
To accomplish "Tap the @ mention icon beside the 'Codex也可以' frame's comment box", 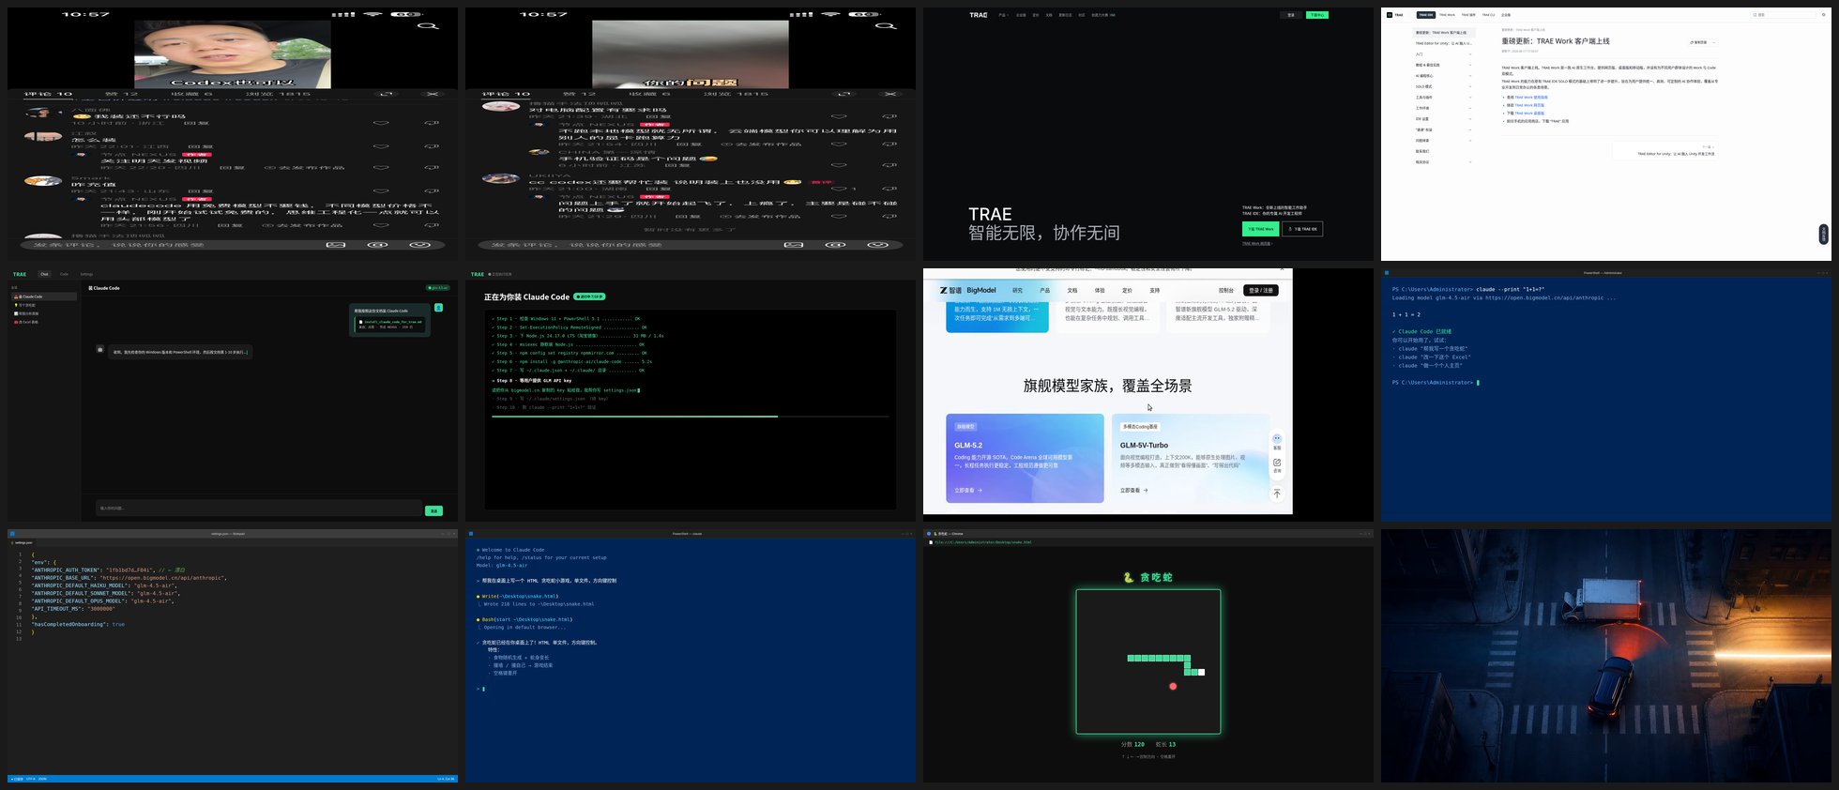I will (x=377, y=245).
